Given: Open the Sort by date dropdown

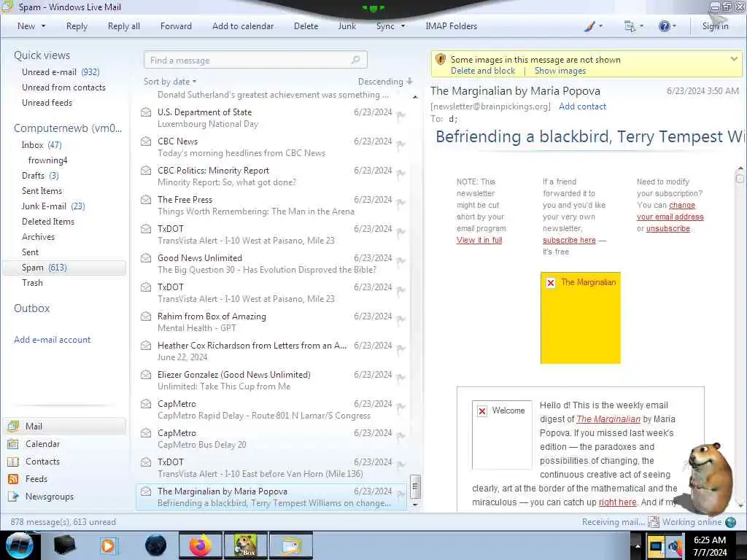Looking at the screenshot, I should [170, 82].
